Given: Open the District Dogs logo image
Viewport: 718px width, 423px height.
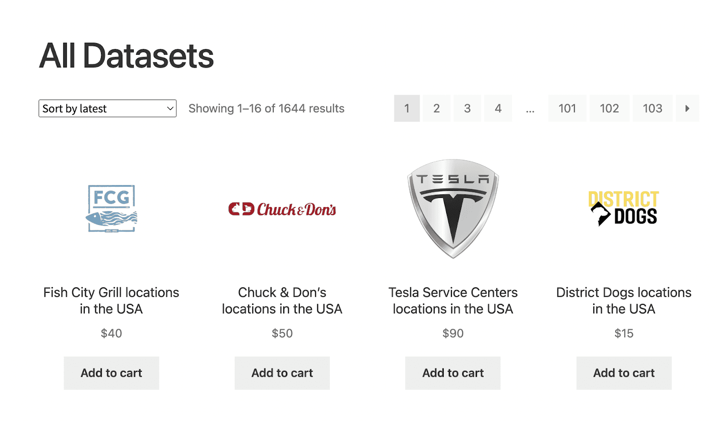Looking at the screenshot, I should pos(624,208).
